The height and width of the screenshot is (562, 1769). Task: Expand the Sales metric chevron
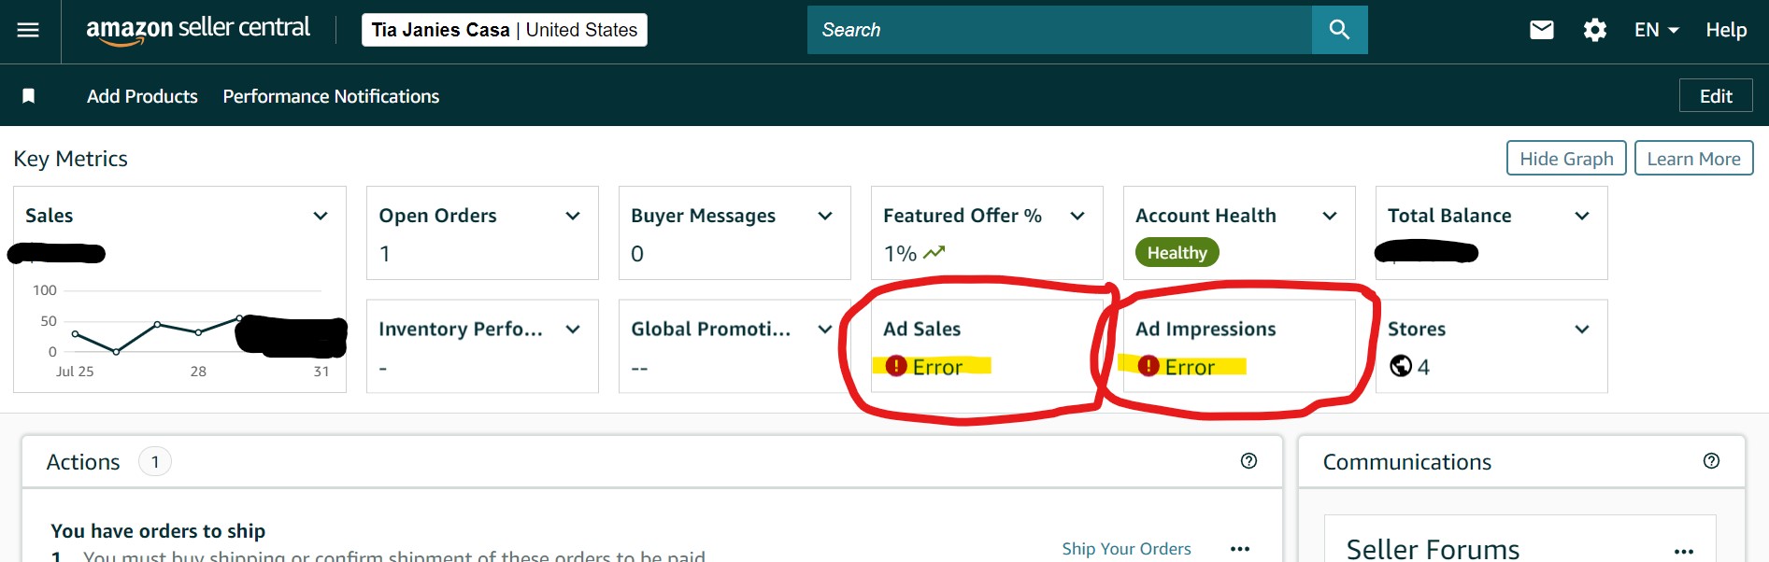tap(321, 216)
